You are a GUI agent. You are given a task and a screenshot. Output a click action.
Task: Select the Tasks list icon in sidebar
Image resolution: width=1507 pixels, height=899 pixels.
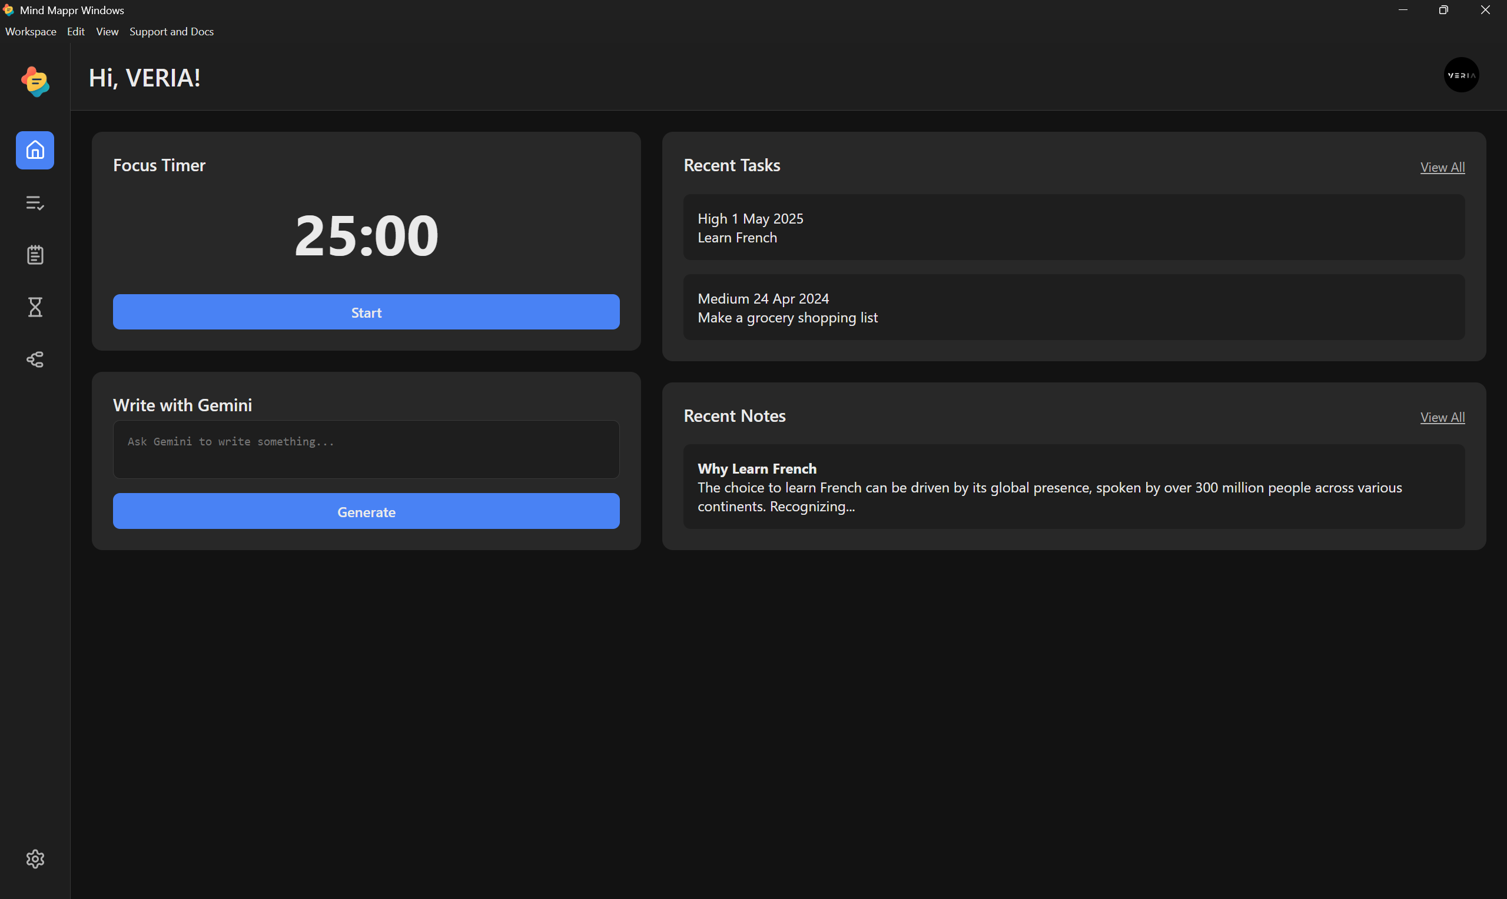point(35,203)
